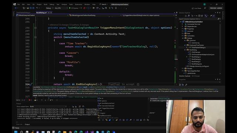The width and height of the screenshot is (237, 133).
Task: Click the red error count icon below editor
Action: (30, 100)
